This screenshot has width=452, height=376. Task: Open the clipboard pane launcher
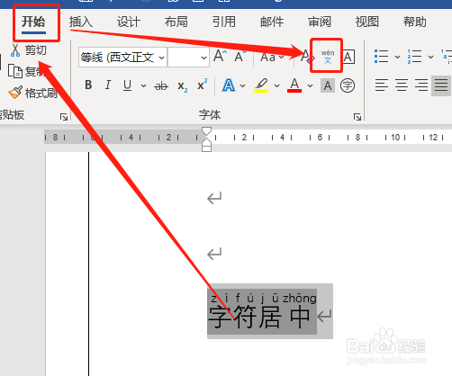click(x=64, y=117)
